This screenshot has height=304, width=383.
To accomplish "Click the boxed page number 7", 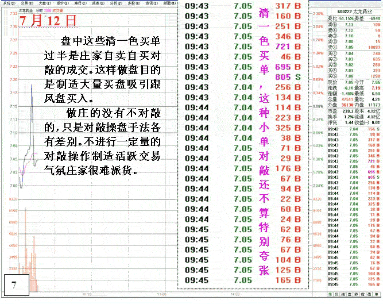I will point(15,283).
